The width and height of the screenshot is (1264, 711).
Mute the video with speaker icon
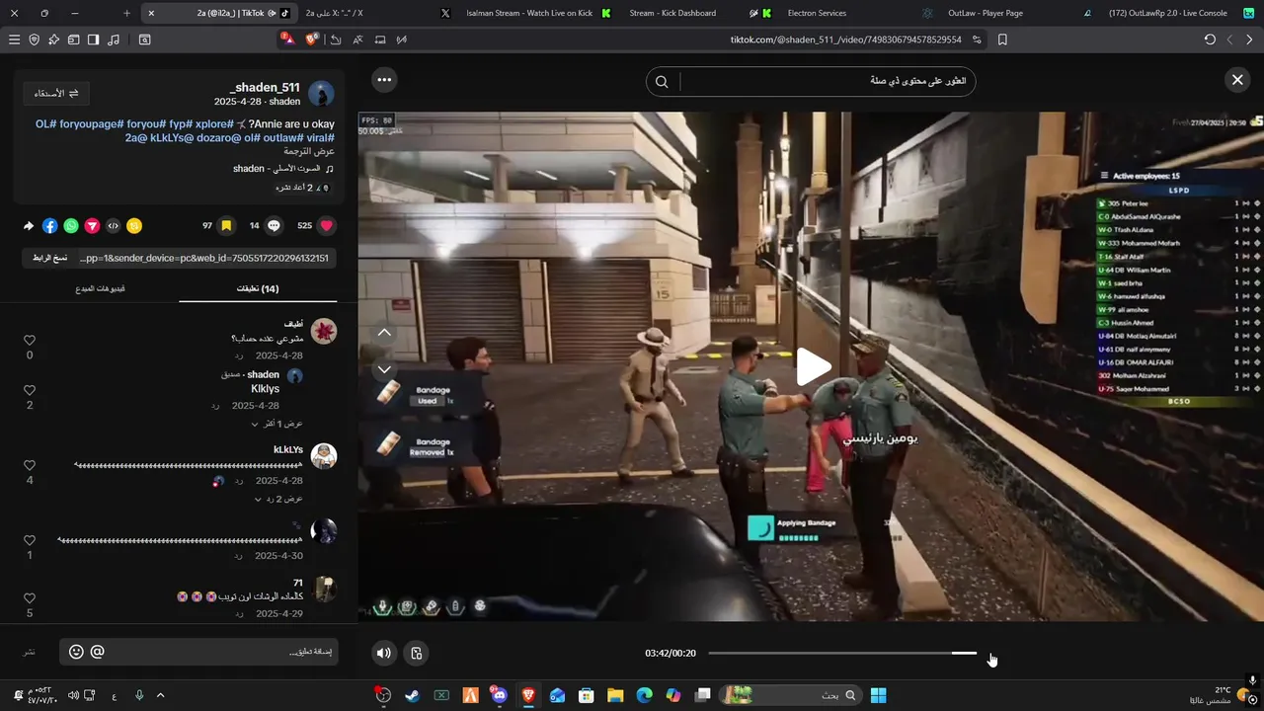click(384, 653)
